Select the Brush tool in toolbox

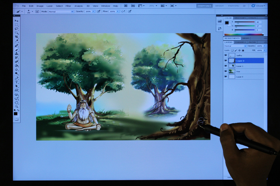click(16, 50)
